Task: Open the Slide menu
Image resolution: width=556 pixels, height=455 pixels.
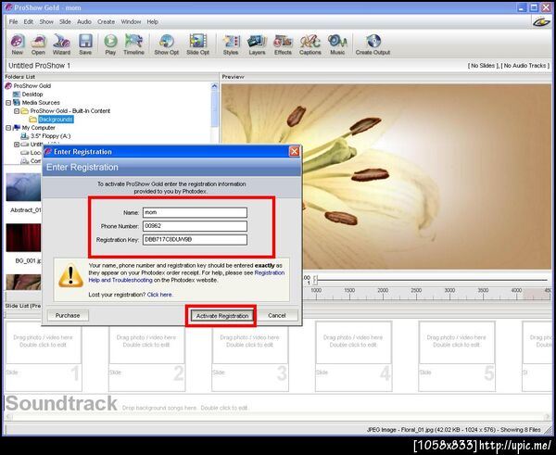Action: [x=65, y=21]
